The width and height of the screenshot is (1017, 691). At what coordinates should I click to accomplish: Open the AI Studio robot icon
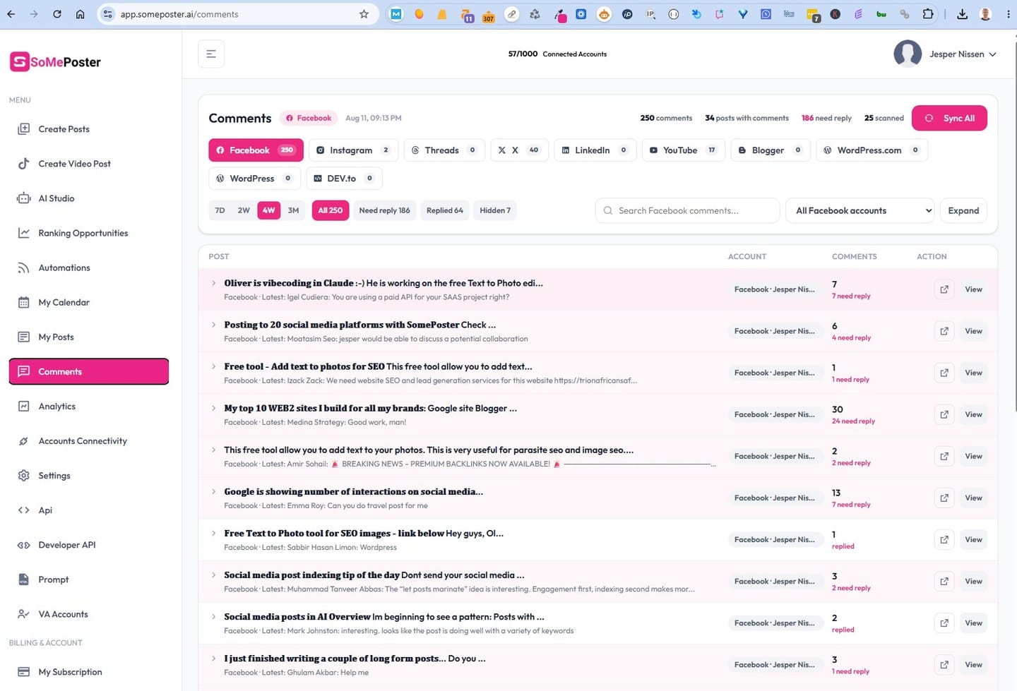point(24,198)
